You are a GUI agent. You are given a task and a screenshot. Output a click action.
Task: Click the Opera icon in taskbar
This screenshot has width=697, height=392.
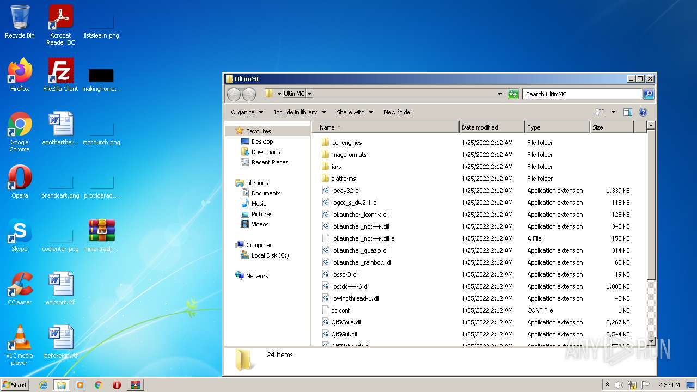pos(117,385)
